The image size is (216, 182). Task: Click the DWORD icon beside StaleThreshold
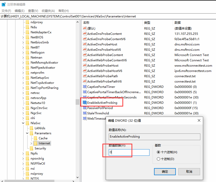(x=84, y=113)
